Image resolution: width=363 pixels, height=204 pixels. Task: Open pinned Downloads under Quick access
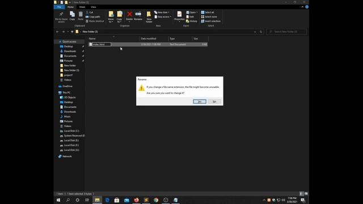(x=70, y=51)
